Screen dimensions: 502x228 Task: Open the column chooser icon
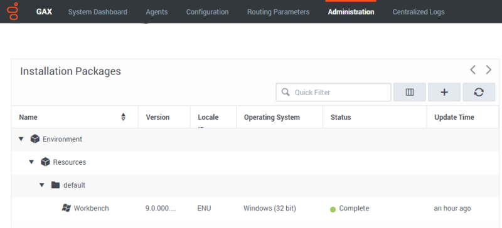point(410,93)
